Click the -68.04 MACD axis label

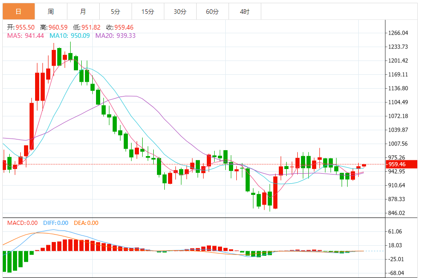[396, 273]
